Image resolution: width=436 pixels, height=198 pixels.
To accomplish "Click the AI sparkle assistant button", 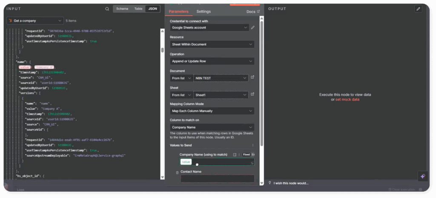I will tap(423, 176).
